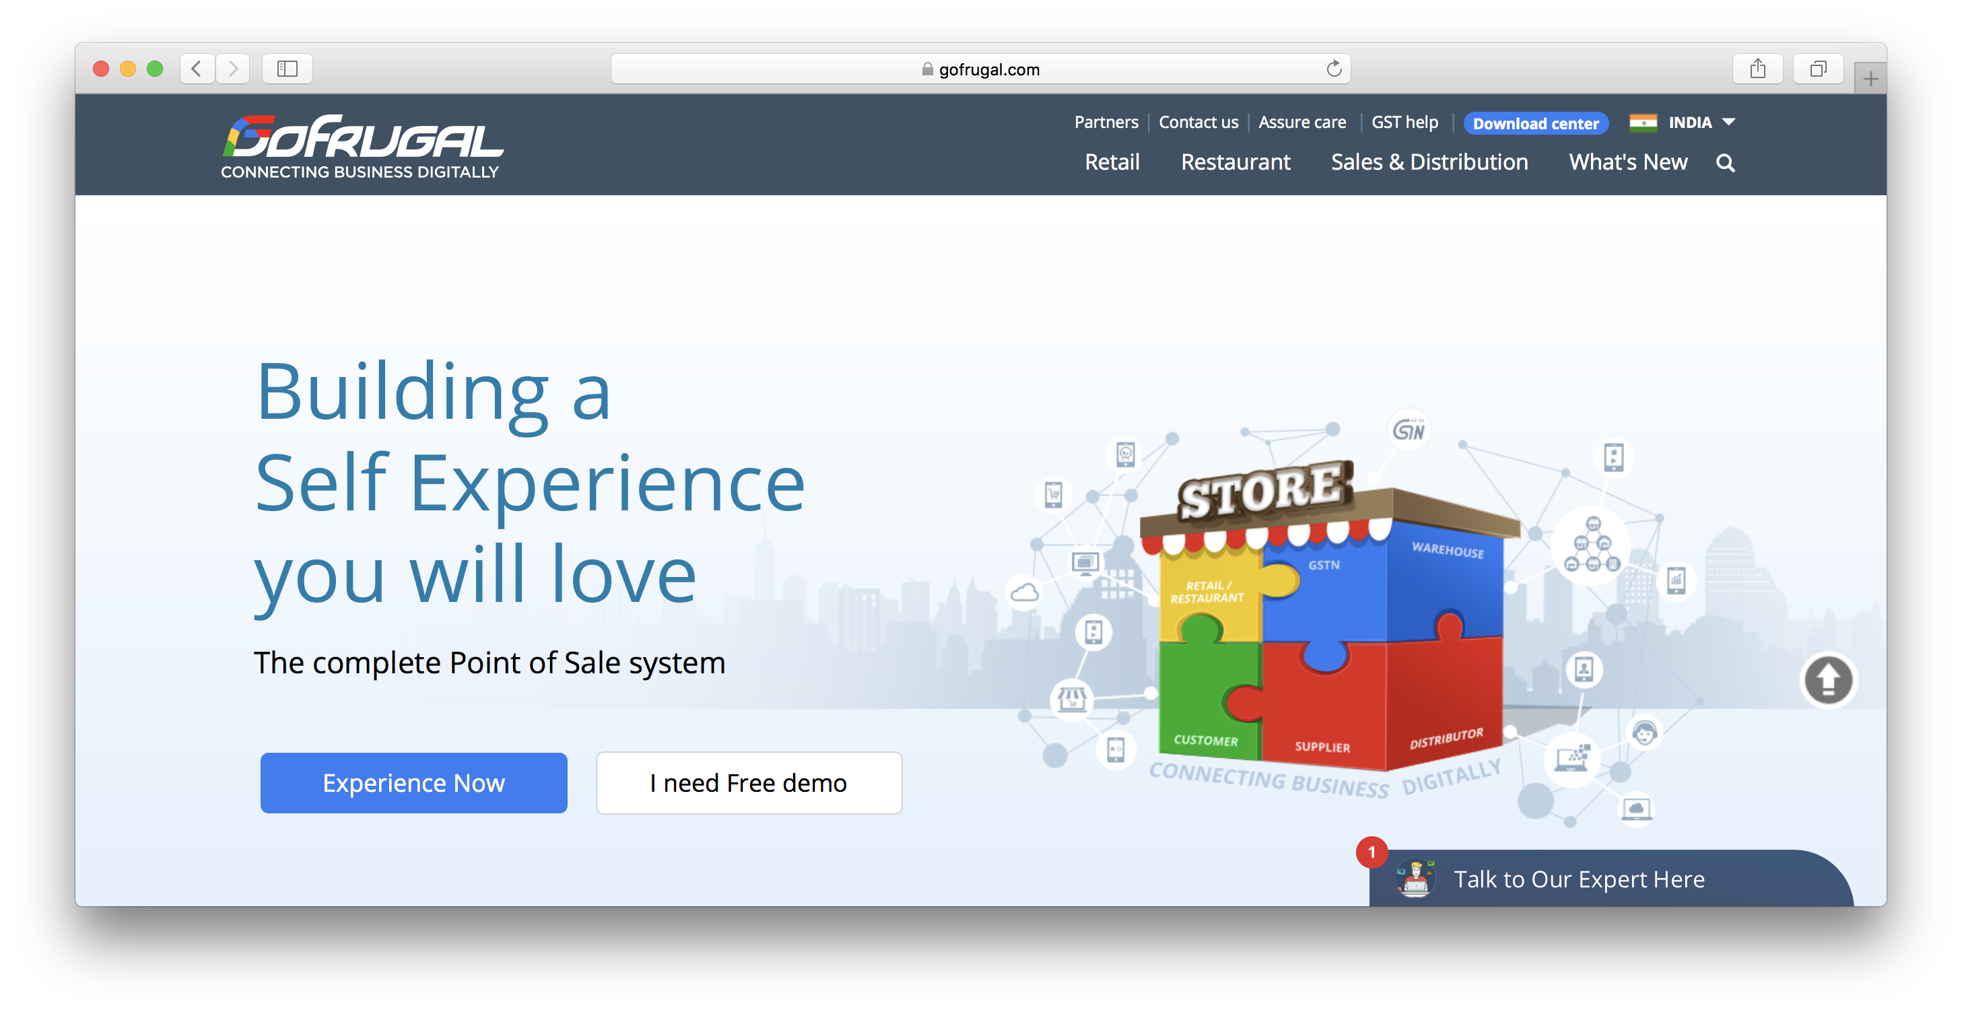This screenshot has width=1962, height=1014.
Task: Open a new tab with plus icon
Action: 1870,79
